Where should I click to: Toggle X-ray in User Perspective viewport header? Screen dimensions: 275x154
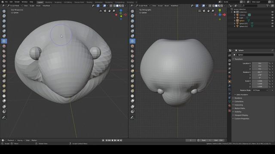111,6
